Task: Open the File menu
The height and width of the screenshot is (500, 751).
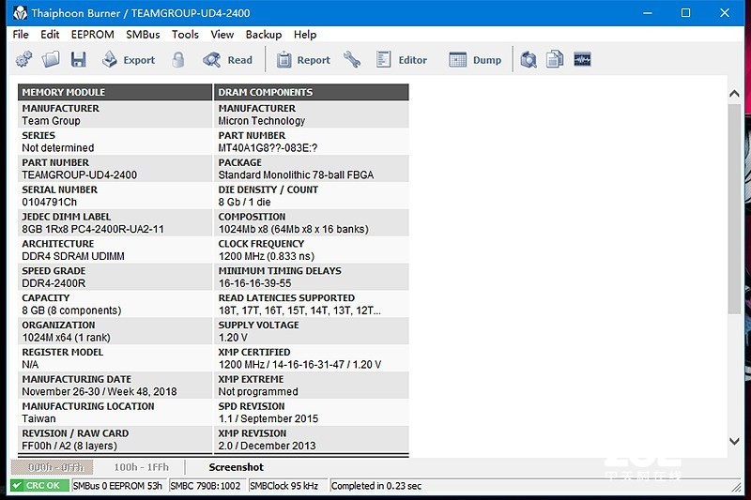Action: click(x=21, y=35)
